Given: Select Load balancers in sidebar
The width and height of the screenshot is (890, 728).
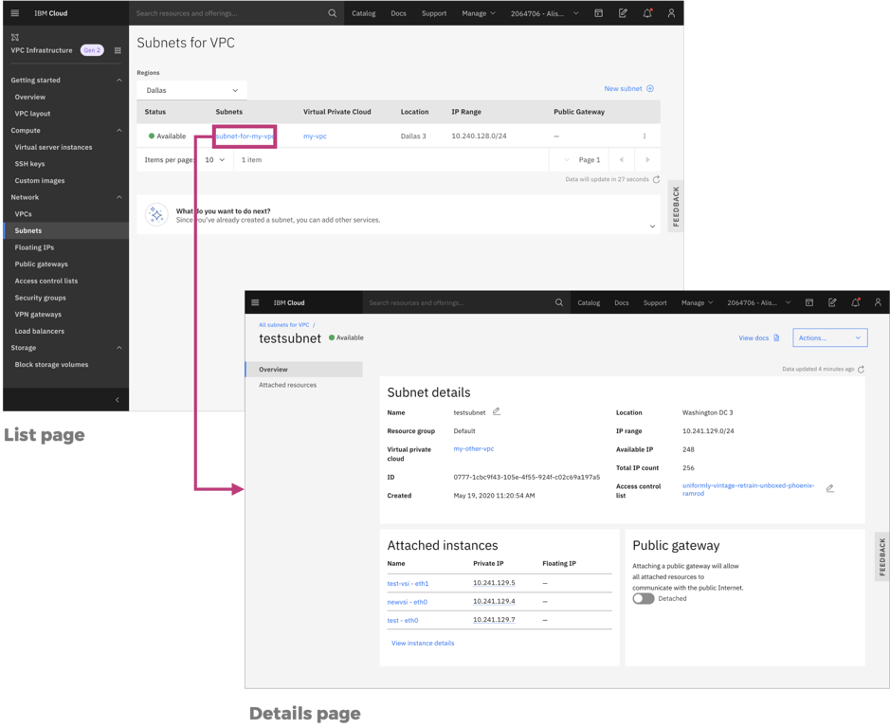Looking at the screenshot, I should click(40, 332).
